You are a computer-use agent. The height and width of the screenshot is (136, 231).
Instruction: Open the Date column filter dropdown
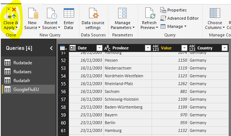pos(99,48)
